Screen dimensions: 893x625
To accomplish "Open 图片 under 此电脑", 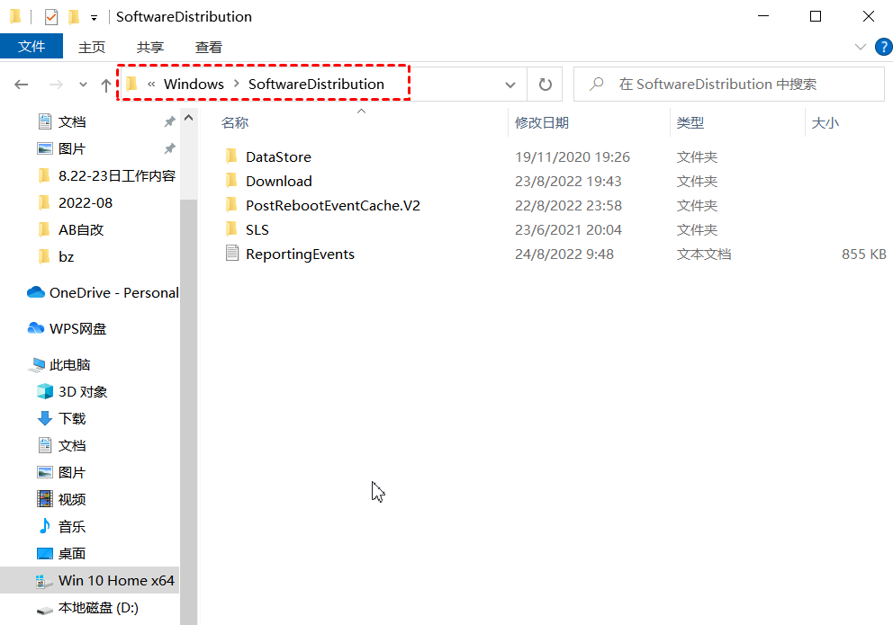I will pos(72,473).
